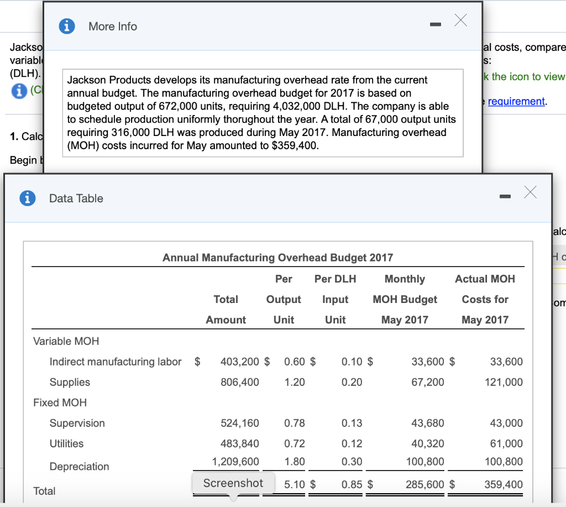566x507 pixels.
Task: Click the Annual Manufacturing Overhead Budget 2017 heading
Action: pyautogui.click(x=277, y=258)
